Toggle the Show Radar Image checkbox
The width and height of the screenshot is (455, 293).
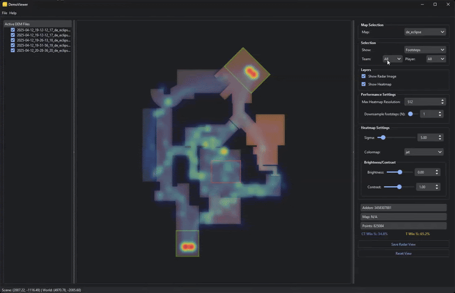pyautogui.click(x=363, y=76)
